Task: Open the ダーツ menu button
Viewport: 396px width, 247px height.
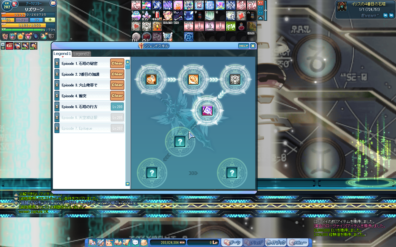Action: coord(232,242)
